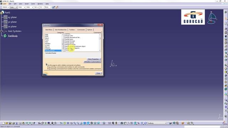
Task: Click the painter brush icon by None dropdown
Action: click(54, 7)
